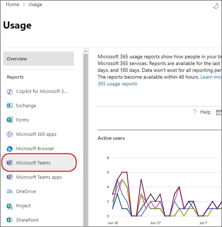Open the Microsoft 365 apps report
Viewport: 222px width, 227px height.
[x=39, y=134]
